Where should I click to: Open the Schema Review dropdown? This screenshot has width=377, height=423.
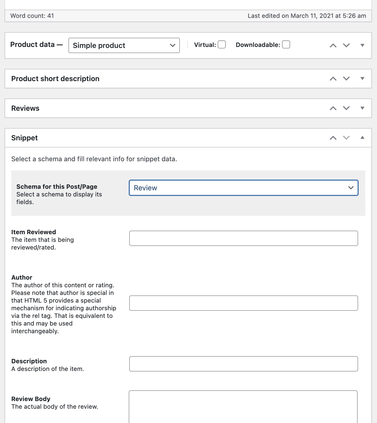[244, 188]
